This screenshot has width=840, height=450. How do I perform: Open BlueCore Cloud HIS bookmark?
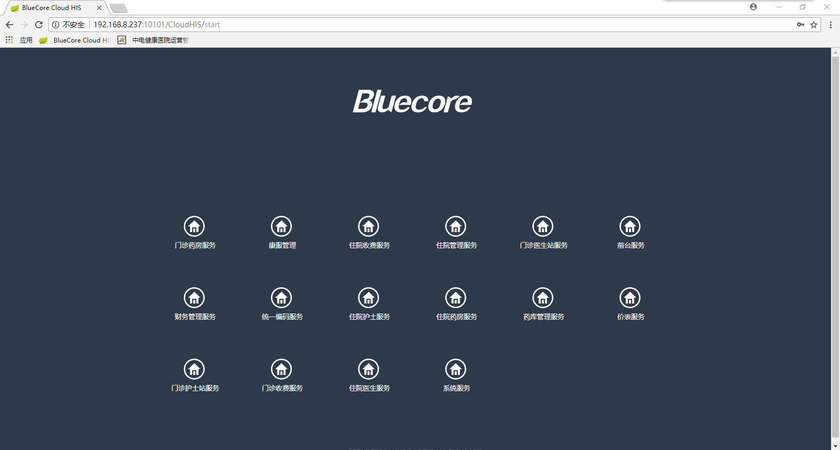(75, 40)
